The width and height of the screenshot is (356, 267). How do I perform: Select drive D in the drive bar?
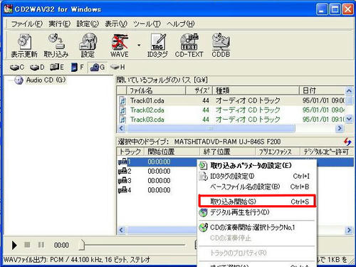37,68
